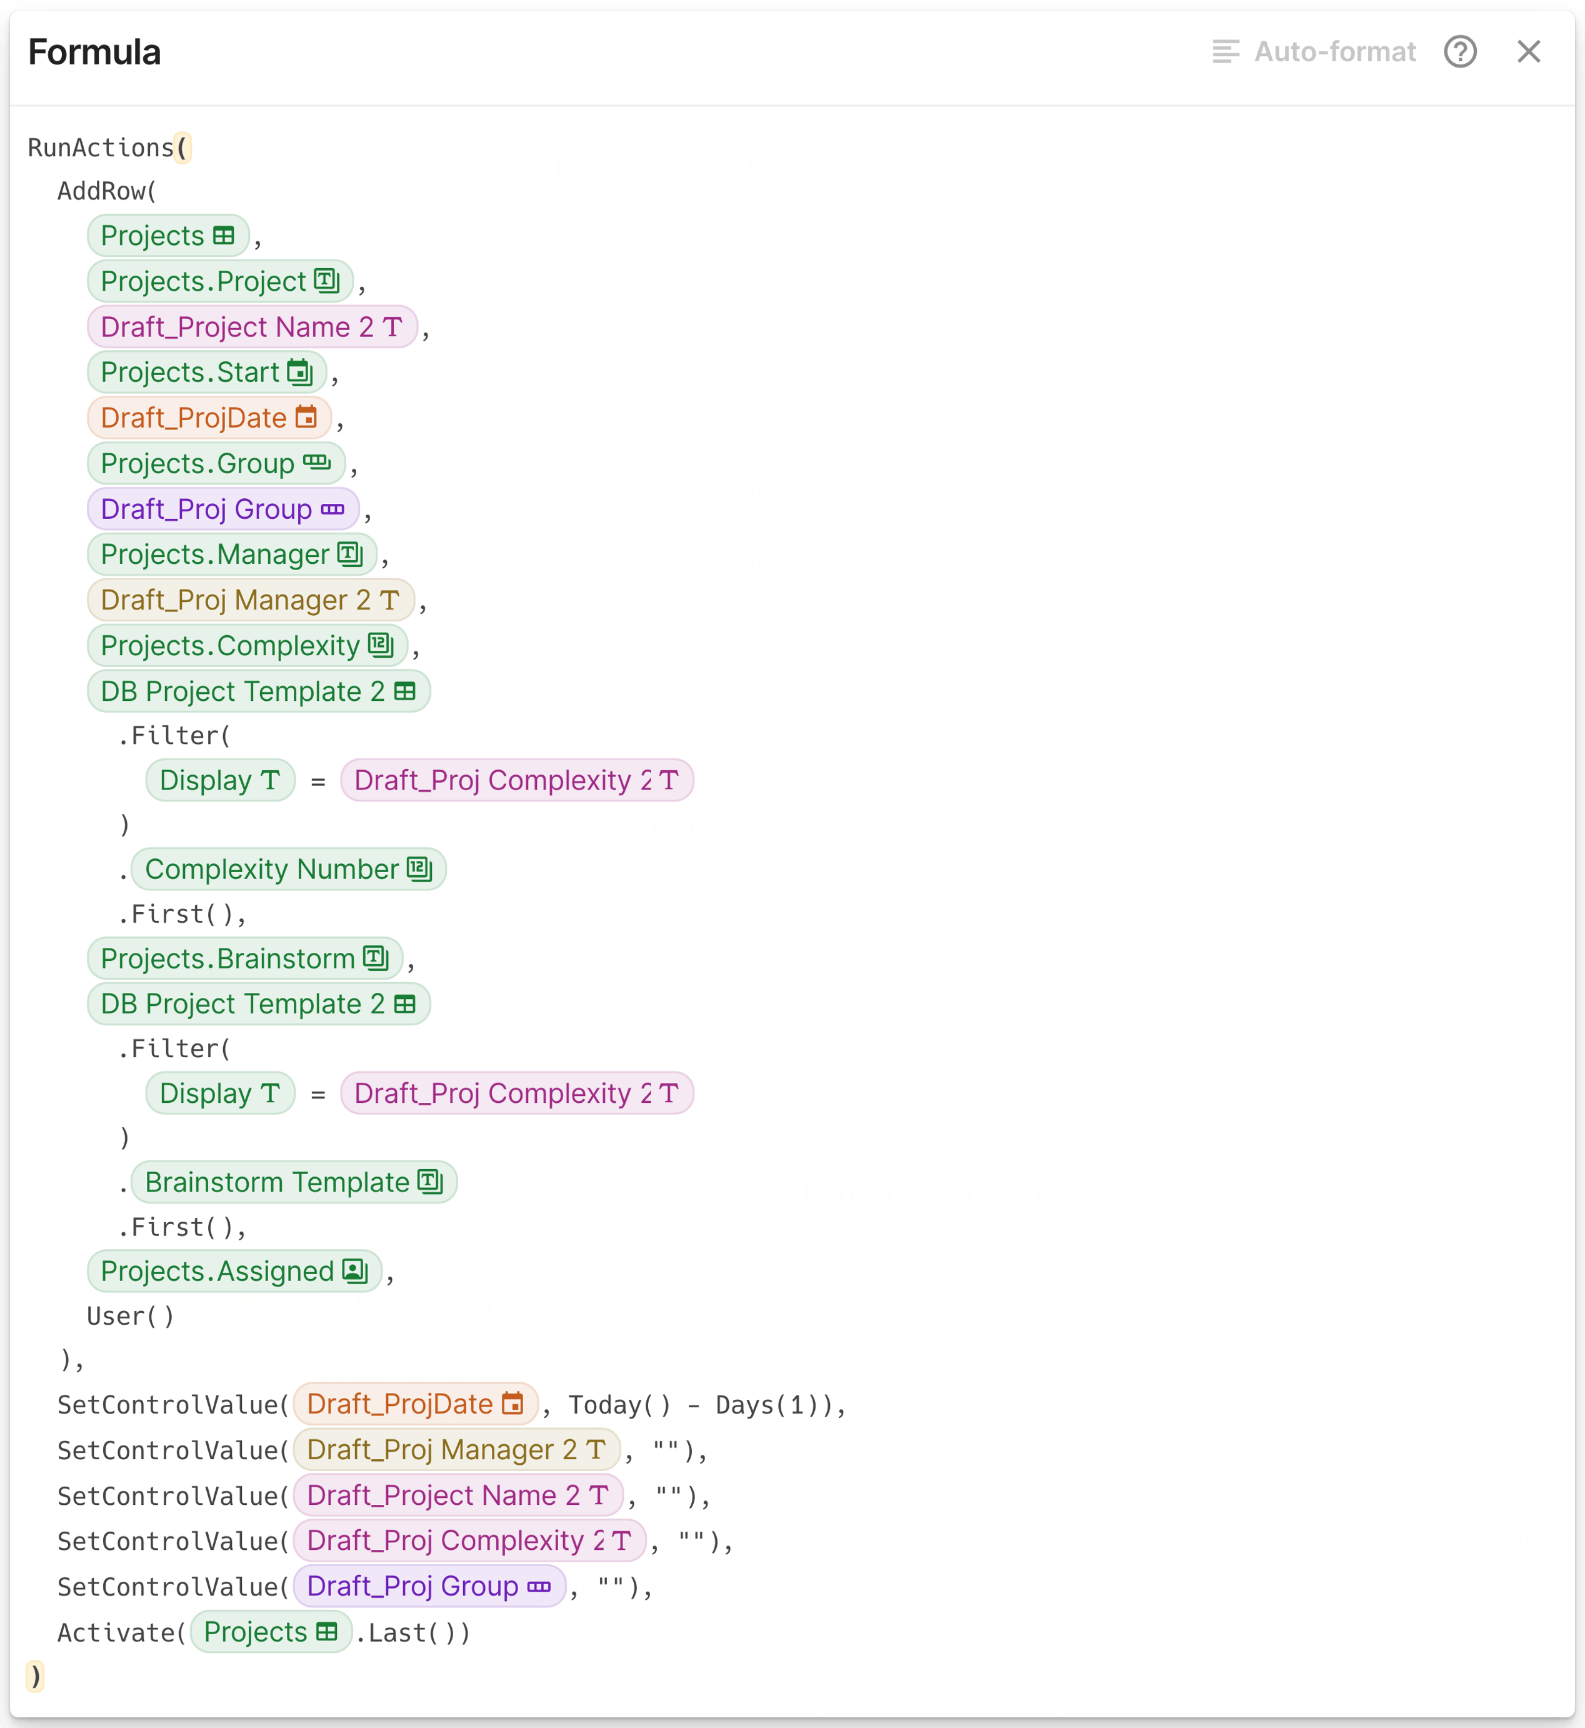The height and width of the screenshot is (1728, 1585).
Task: Click the Brainstorm Template column chip
Action: (x=294, y=1182)
